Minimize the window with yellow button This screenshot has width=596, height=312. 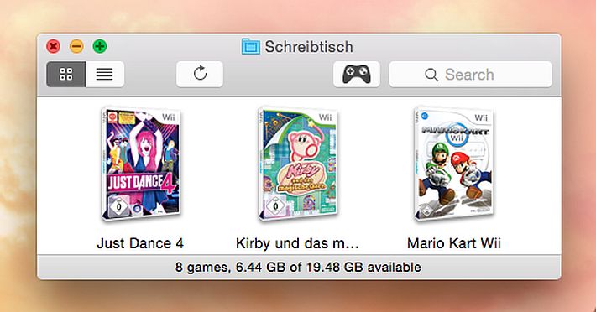[76, 46]
